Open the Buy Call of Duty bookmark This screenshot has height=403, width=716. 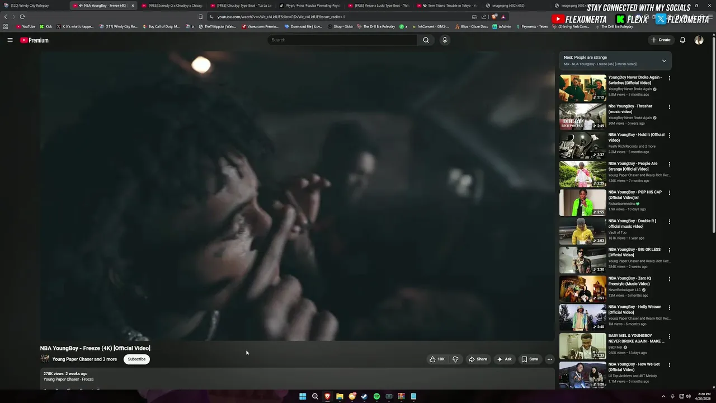click(x=161, y=26)
